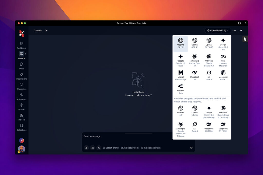
Task: Select the Anthropic Claude Opus 4.1 model
Action: (195, 60)
